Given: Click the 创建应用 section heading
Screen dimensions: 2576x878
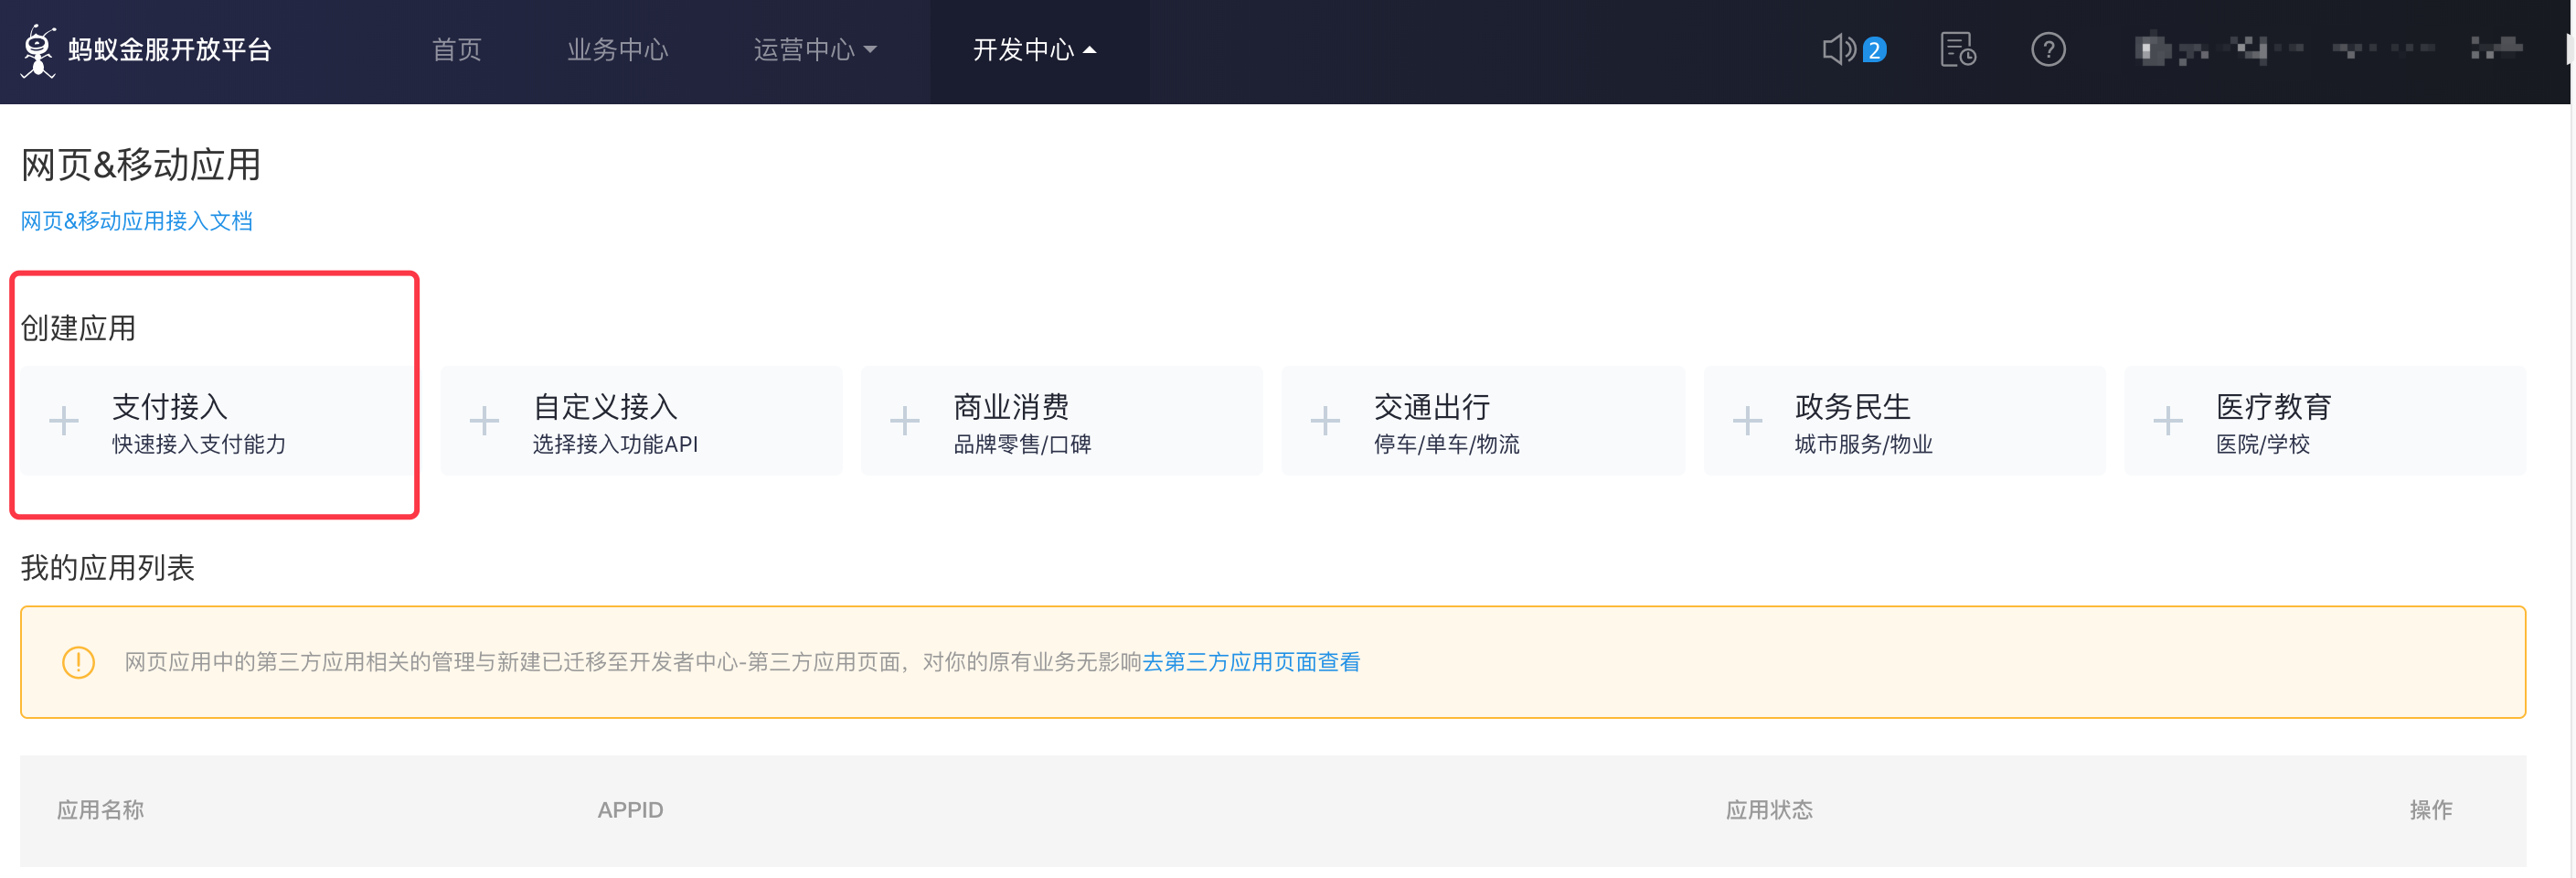Looking at the screenshot, I should point(78,328).
